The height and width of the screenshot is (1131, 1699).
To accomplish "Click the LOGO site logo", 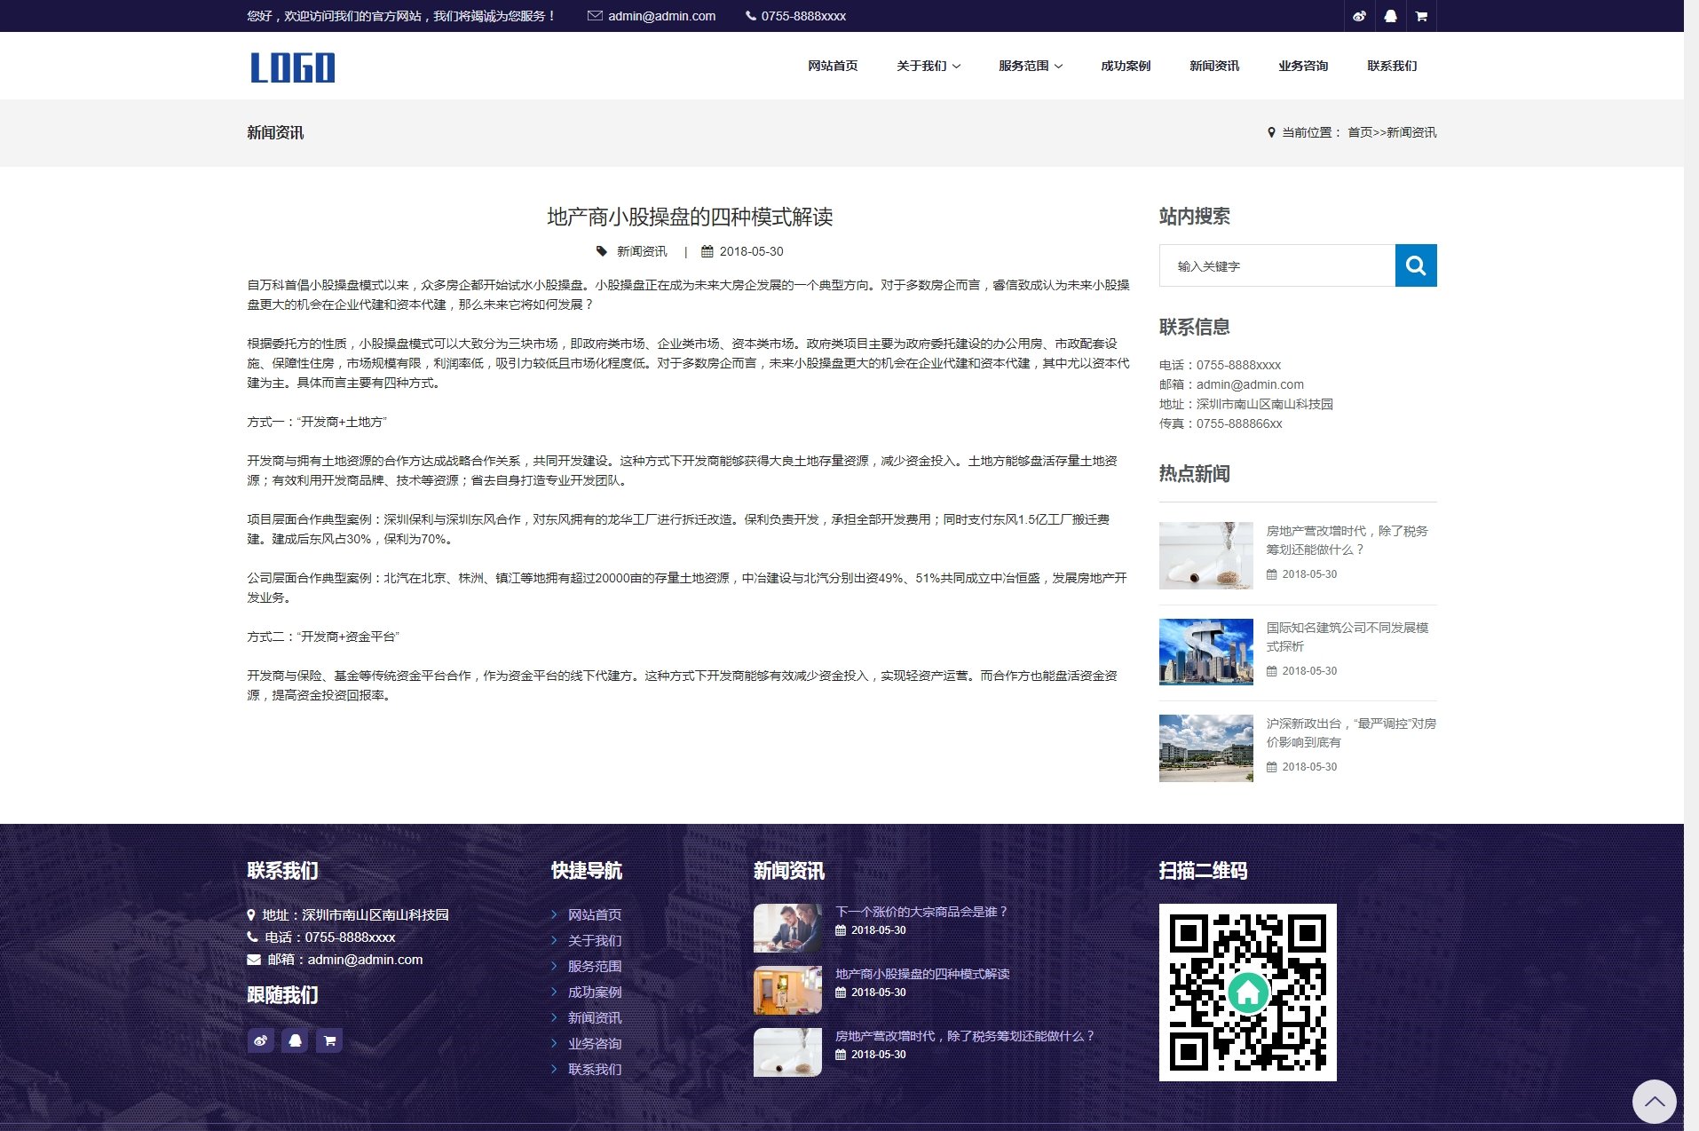I will click(x=292, y=67).
